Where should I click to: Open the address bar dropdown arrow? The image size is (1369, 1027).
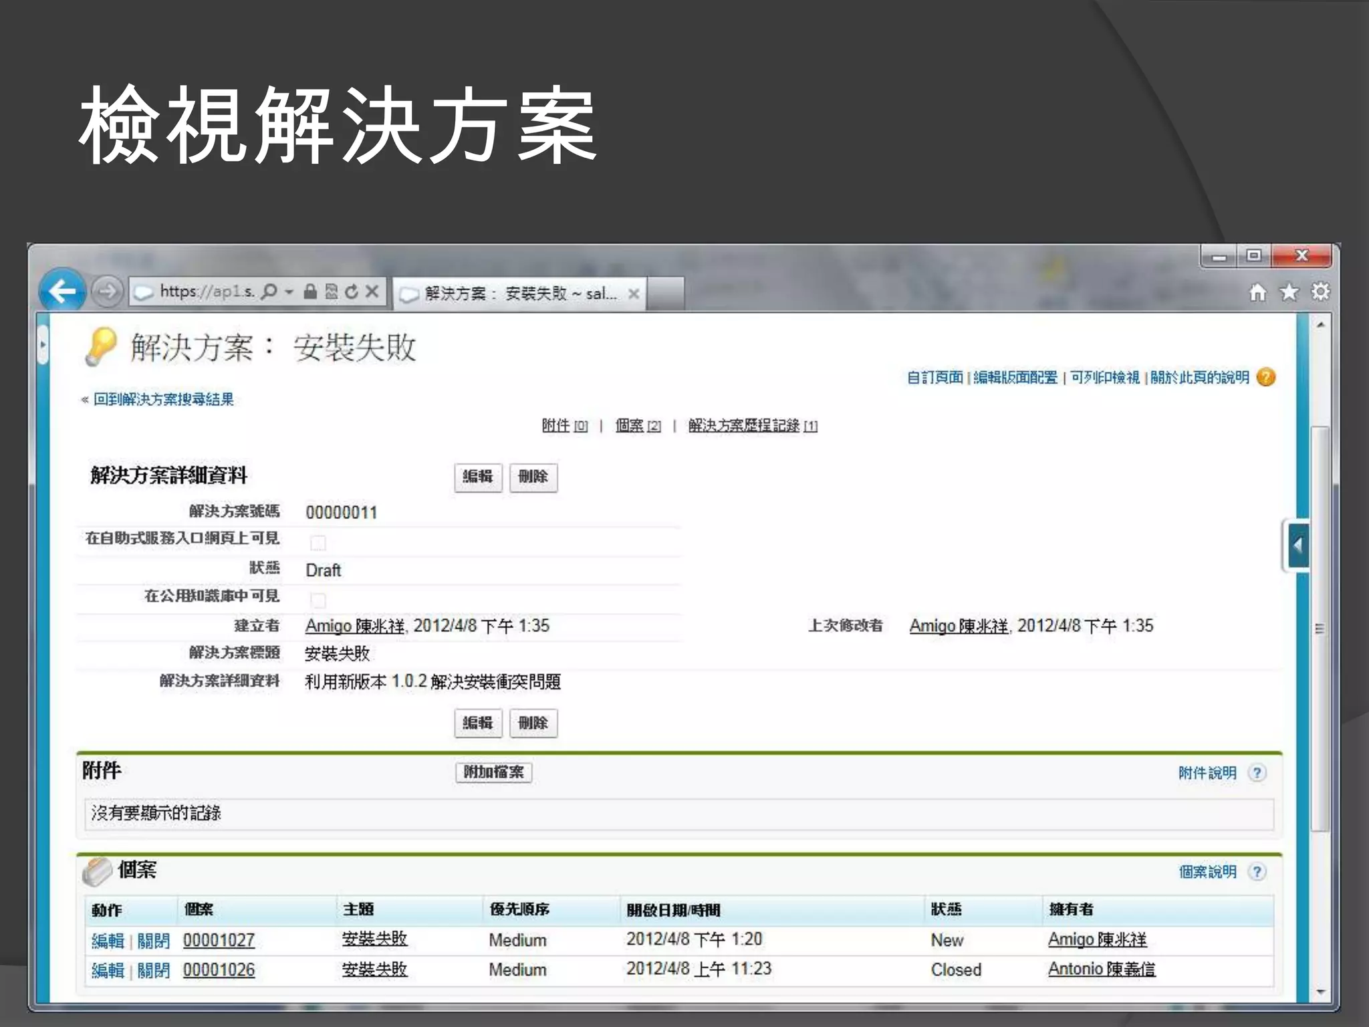click(x=289, y=292)
